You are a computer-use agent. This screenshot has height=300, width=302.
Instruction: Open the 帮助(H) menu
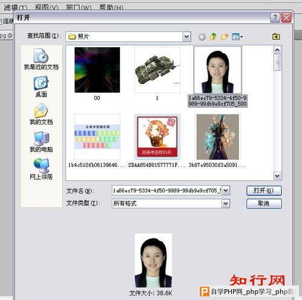coord(111,8)
